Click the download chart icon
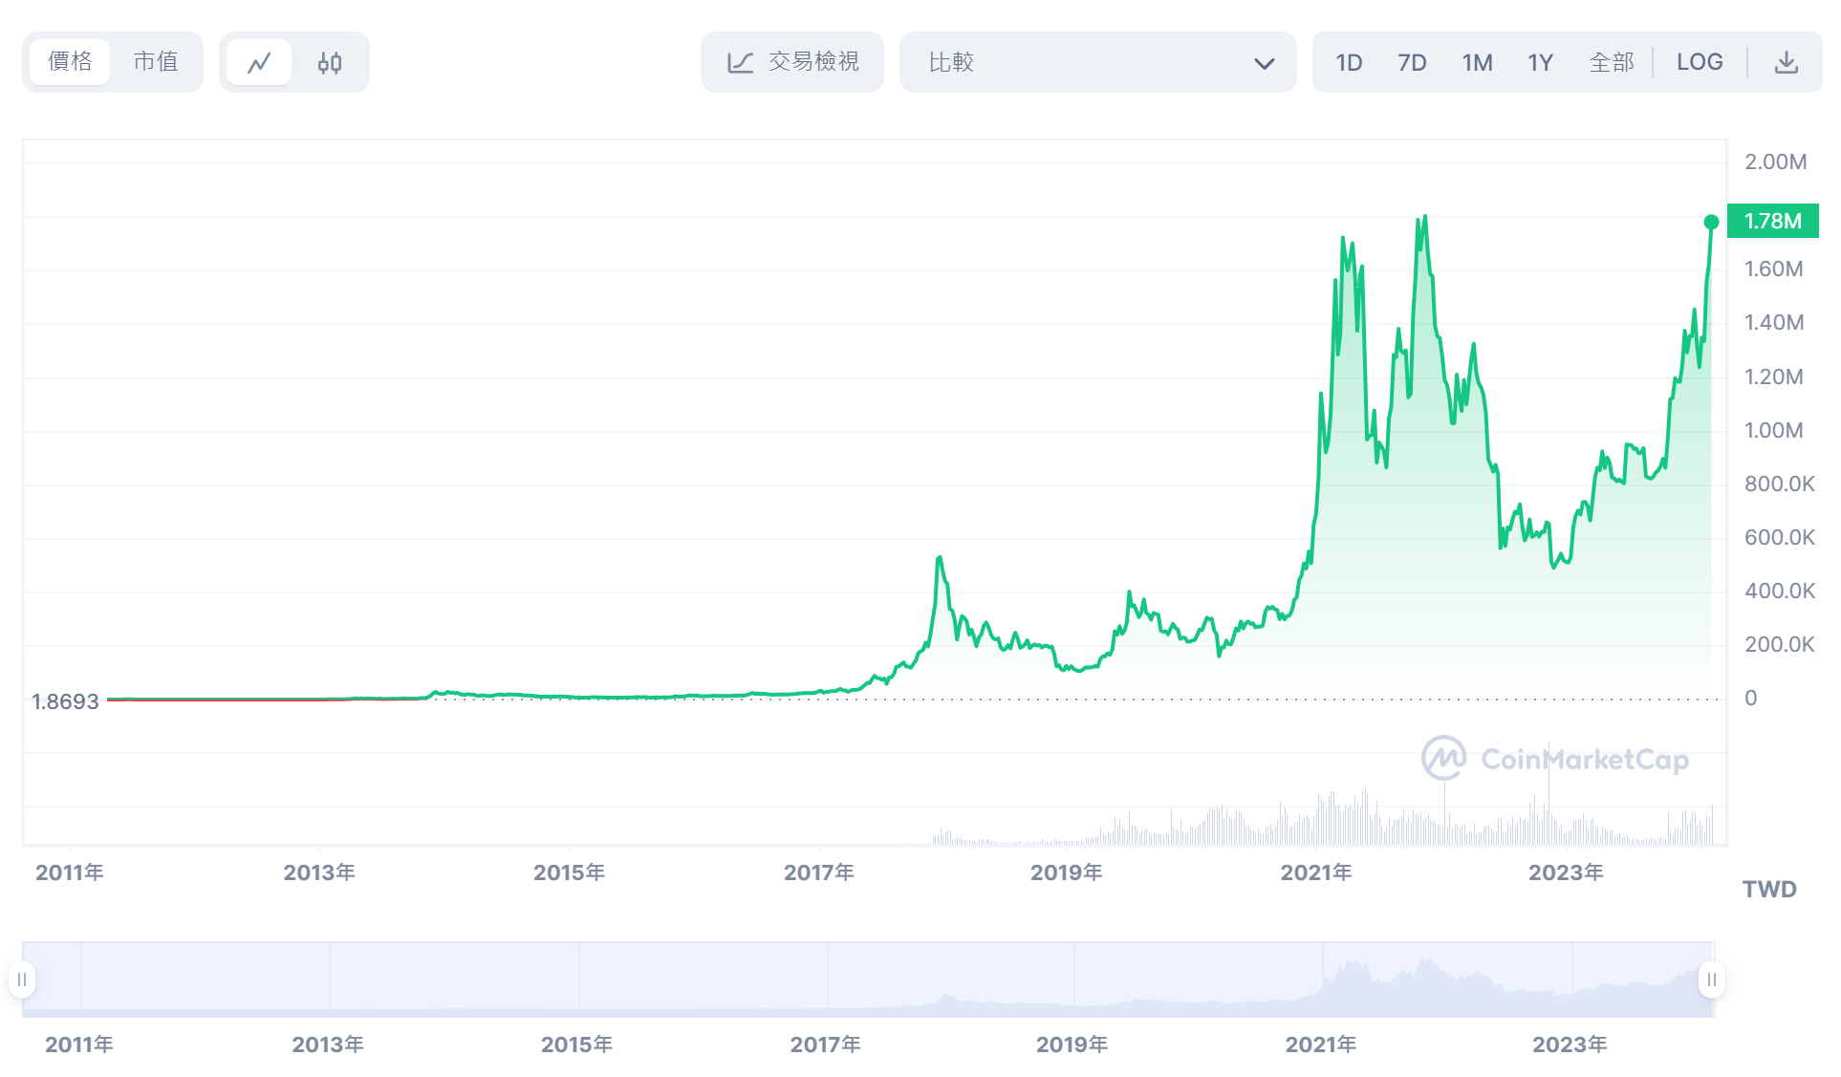The height and width of the screenshot is (1077, 1841). 1786,63
